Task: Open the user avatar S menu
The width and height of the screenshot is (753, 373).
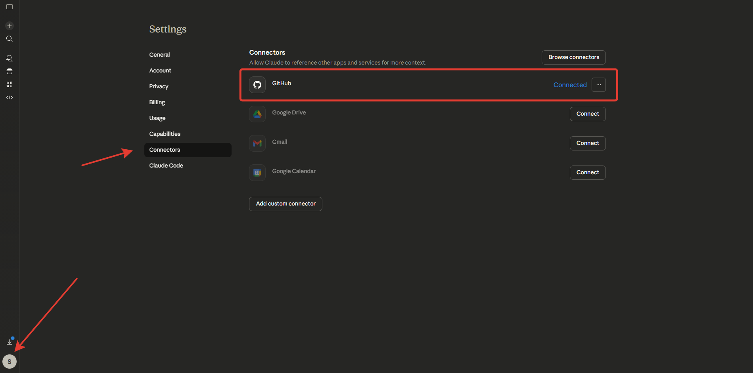Action: pyautogui.click(x=10, y=362)
